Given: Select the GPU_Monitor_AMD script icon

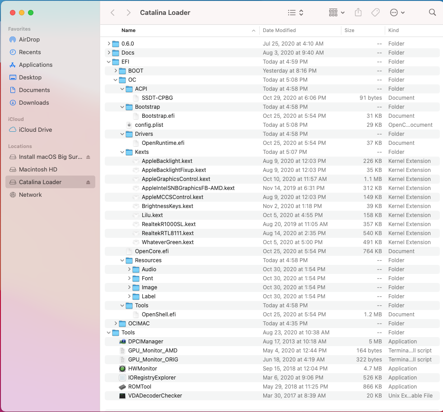Looking at the screenshot, I should [x=122, y=351].
